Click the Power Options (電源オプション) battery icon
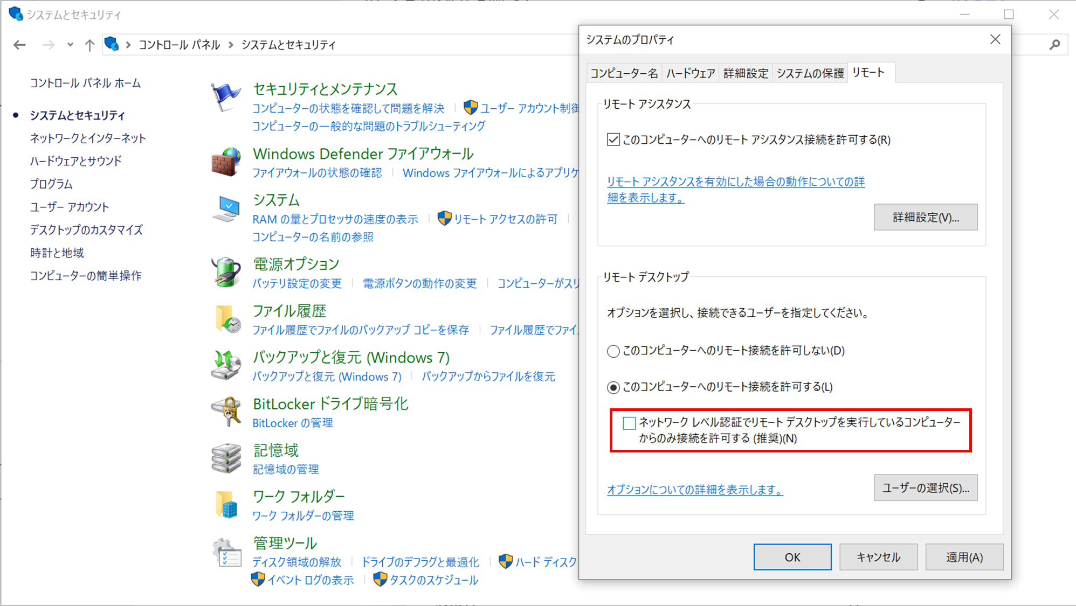The image size is (1076, 606). click(x=225, y=272)
